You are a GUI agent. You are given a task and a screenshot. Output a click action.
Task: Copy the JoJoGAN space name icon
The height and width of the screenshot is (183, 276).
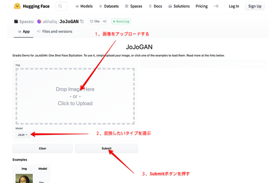[82, 21]
